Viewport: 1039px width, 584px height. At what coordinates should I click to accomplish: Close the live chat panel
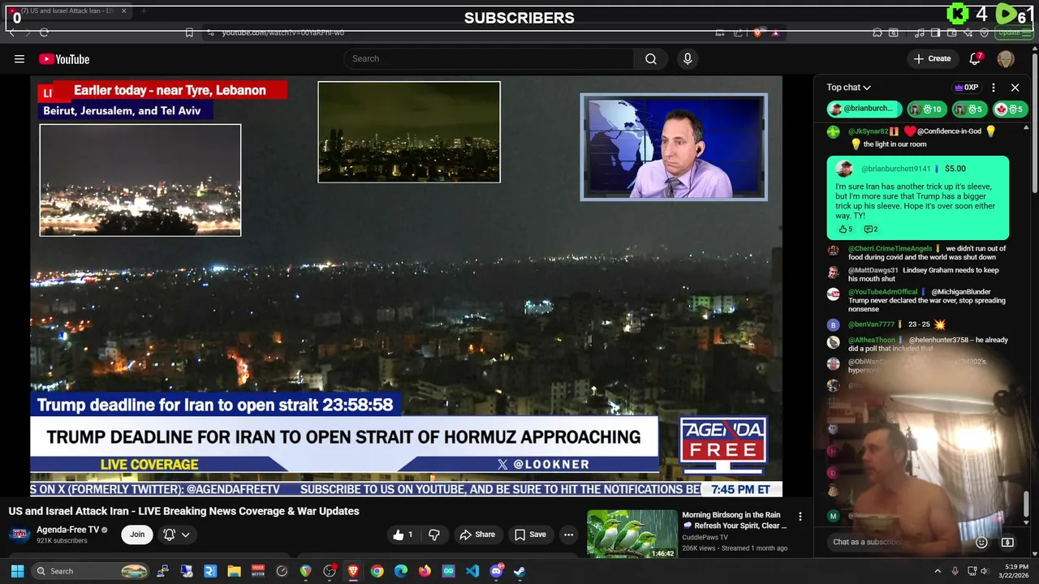pyautogui.click(x=1015, y=88)
